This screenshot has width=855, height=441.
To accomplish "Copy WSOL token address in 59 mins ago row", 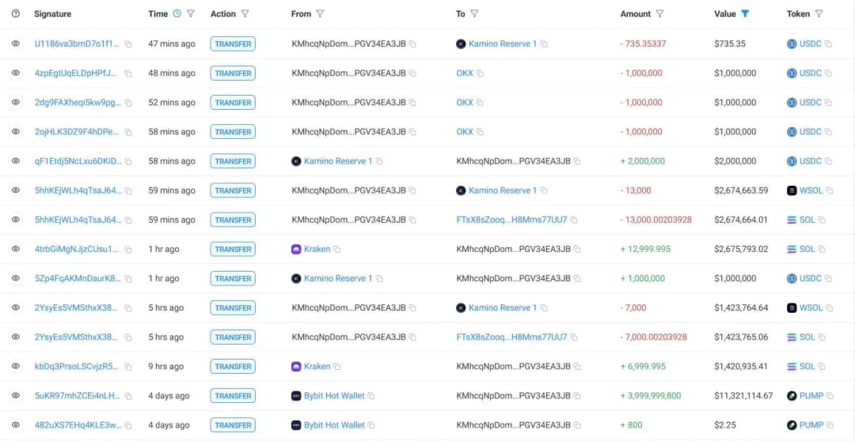I will point(830,190).
